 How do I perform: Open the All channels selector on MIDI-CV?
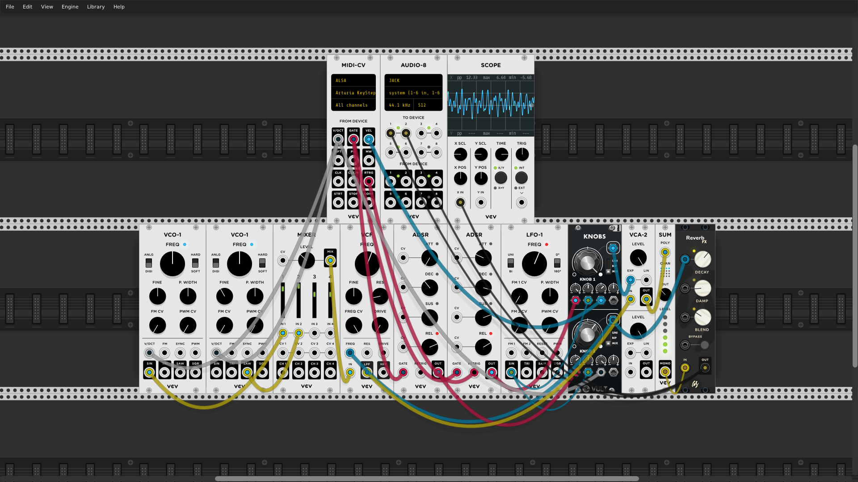(353, 105)
